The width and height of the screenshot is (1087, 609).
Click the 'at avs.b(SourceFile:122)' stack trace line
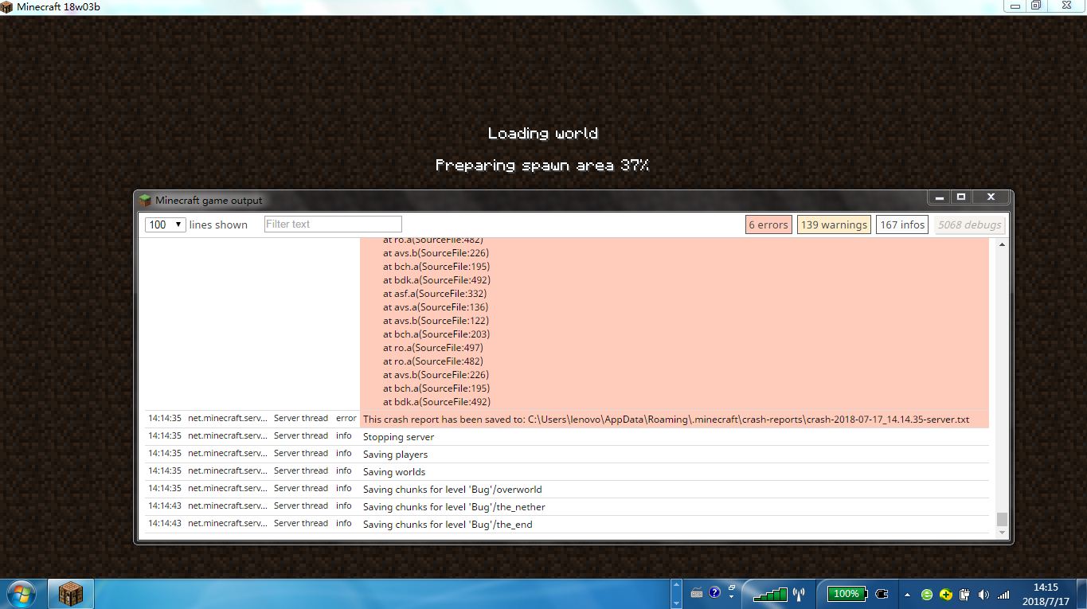click(436, 321)
